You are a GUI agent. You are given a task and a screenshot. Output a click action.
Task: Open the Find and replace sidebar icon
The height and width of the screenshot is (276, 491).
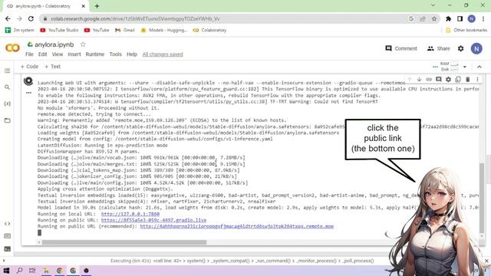click(x=7, y=87)
